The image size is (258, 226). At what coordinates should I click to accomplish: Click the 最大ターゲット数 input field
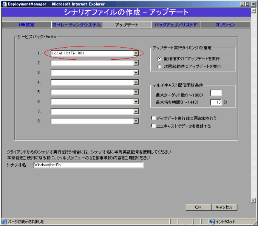click(216, 93)
